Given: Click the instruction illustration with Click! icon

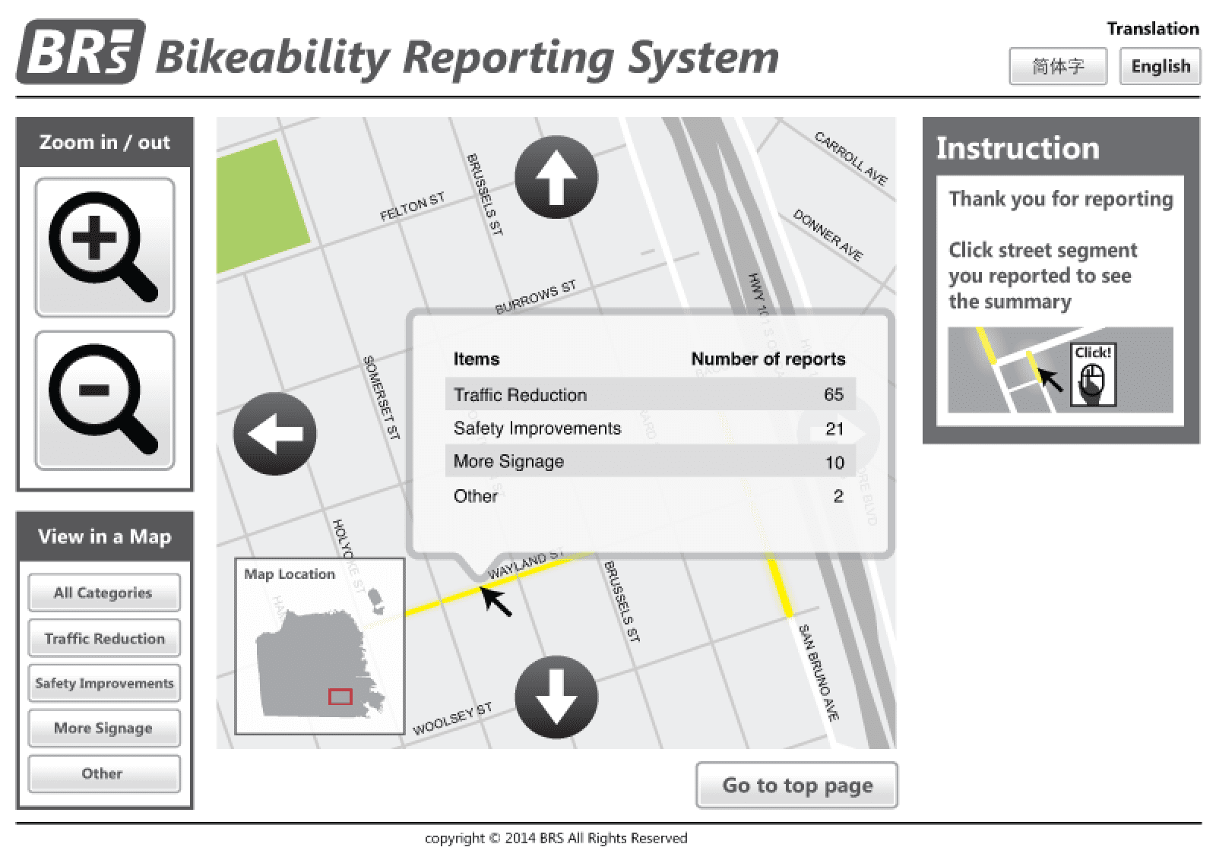Looking at the screenshot, I should (x=1061, y=370).
